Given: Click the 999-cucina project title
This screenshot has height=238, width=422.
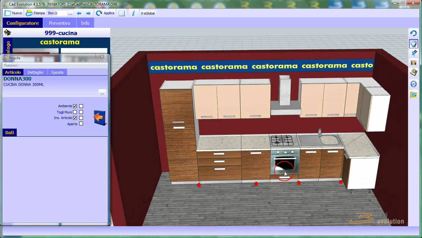Looking at the screenshot, I should pos(61,33).
